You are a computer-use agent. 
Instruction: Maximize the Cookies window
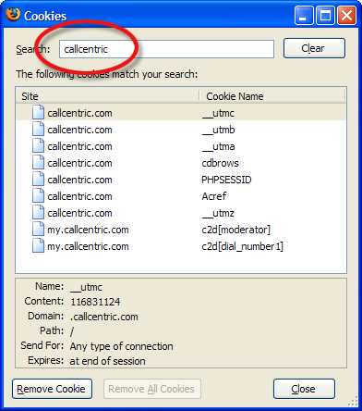tap(325, 15)
